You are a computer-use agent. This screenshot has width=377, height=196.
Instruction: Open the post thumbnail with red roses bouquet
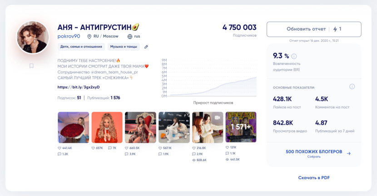(73, 127)
